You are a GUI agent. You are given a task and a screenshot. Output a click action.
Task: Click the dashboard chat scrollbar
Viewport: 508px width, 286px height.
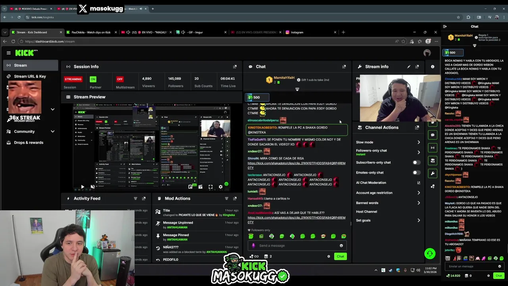[350, 224]
